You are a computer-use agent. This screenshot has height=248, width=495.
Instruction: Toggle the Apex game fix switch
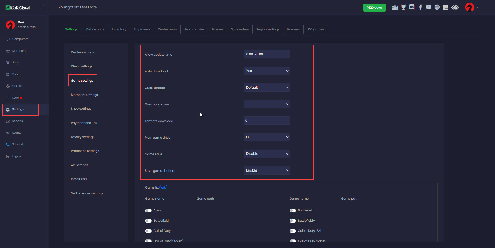(148, 211)
